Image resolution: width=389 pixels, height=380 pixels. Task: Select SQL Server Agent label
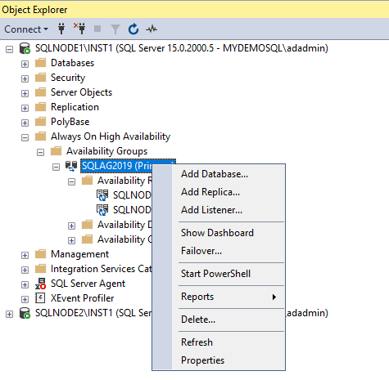(88, 284)
